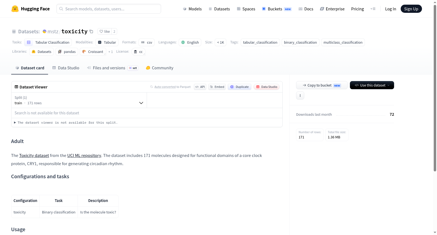The height and width of the screenshot is (235, 437).
Task: Click the Embed button
Action: (217, 87)
